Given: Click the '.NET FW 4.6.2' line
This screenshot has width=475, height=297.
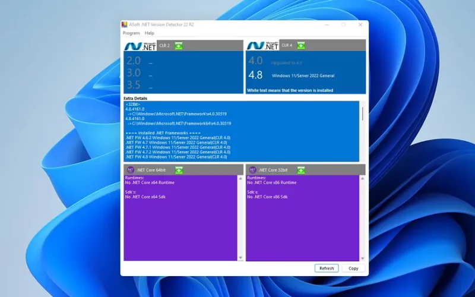Looking at the screenshot, I should click(x=178, y=138).
